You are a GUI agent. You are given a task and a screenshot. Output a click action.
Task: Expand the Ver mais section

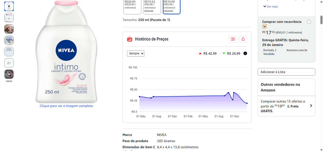point(271,7)
